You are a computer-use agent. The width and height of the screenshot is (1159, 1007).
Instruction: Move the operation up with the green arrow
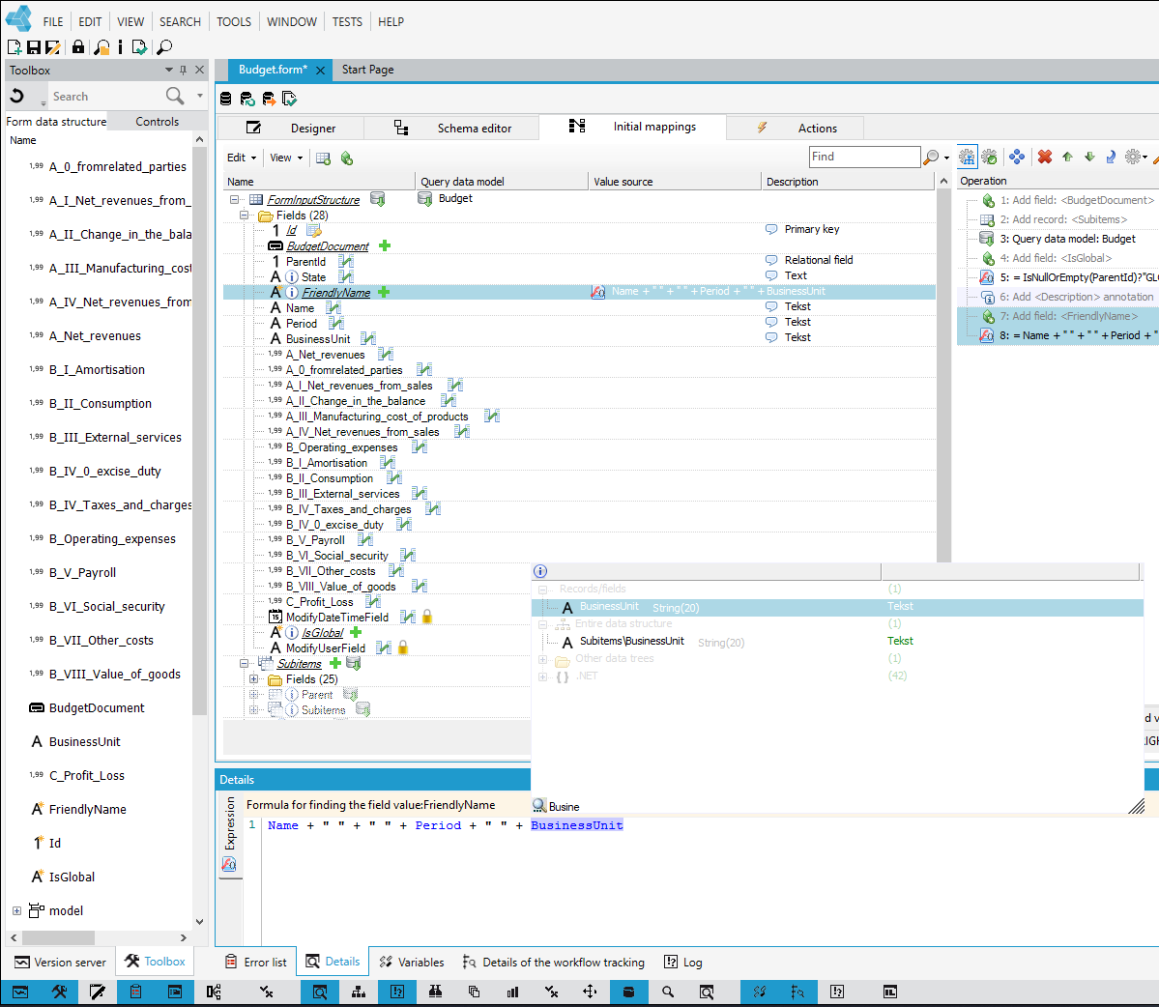tap(1067, 157)
